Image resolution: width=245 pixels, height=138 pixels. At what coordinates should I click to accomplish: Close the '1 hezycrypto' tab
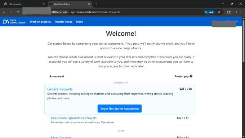(x=44, y=4)
